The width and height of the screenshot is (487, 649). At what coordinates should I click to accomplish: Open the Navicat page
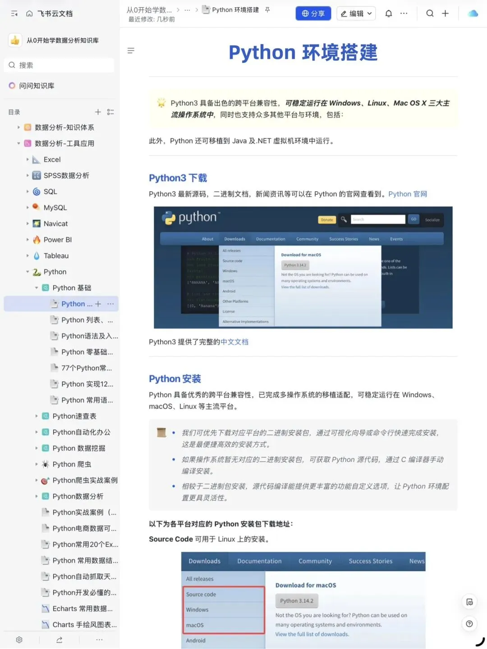coord(55,224)
